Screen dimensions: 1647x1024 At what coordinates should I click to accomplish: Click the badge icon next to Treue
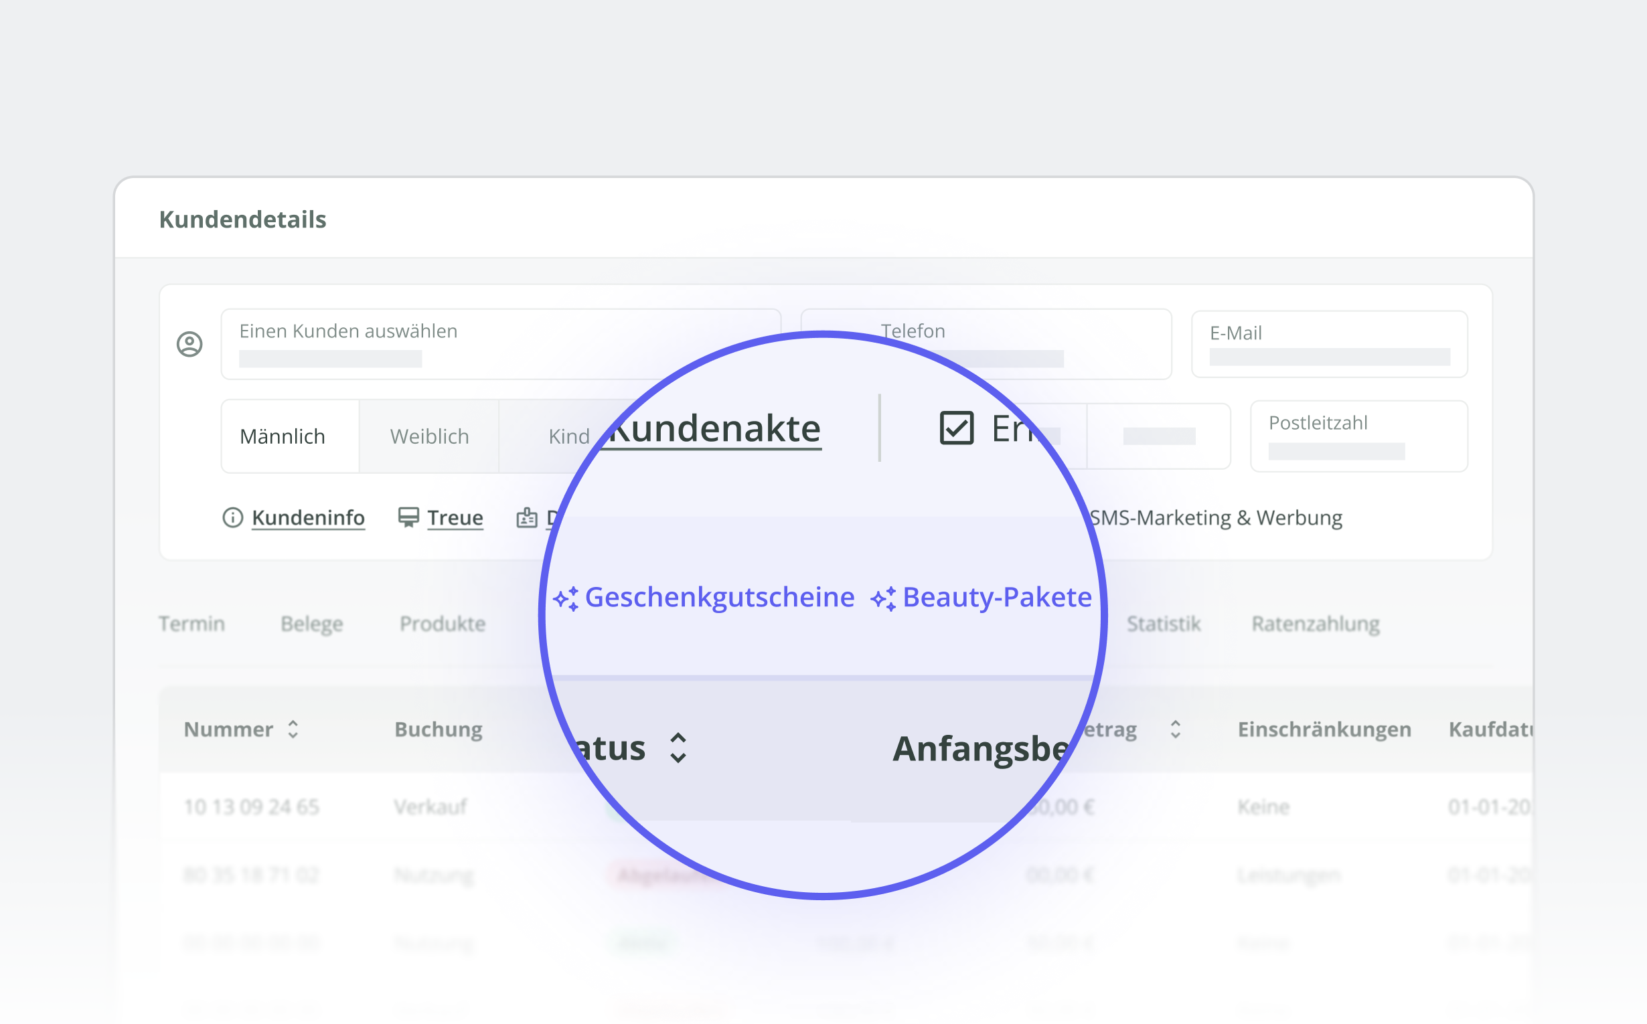click(526, 518)
